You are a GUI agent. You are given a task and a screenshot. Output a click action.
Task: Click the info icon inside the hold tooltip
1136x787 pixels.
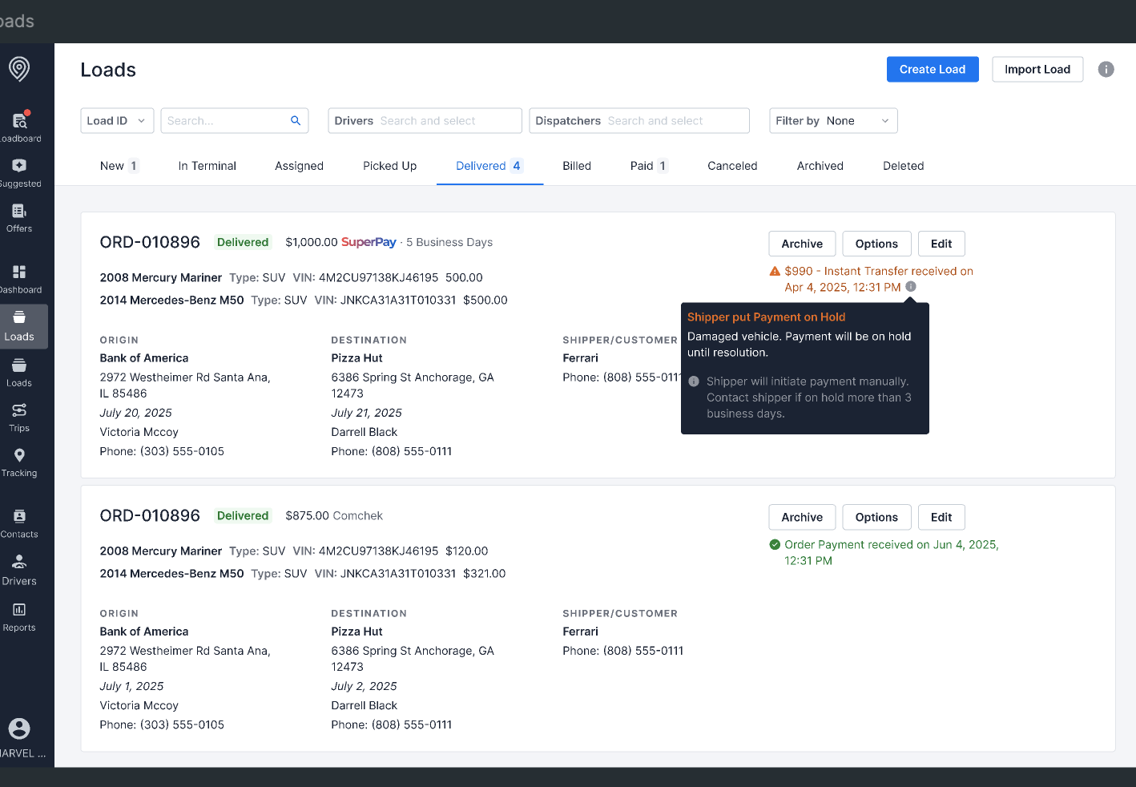click(694, 381)
